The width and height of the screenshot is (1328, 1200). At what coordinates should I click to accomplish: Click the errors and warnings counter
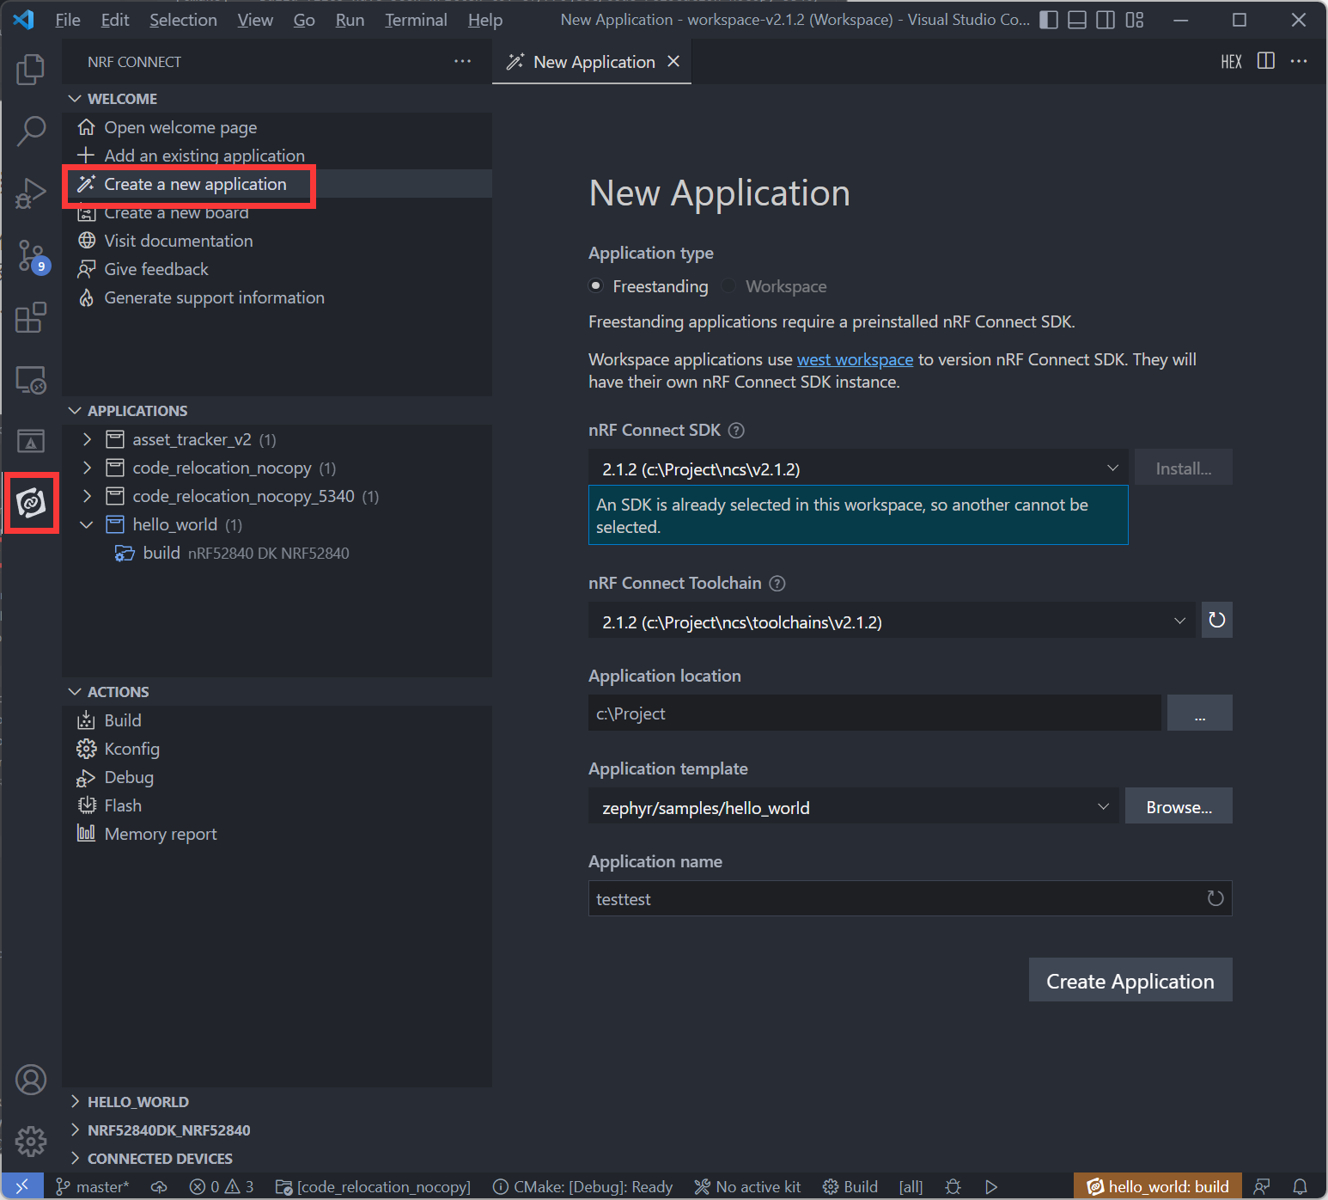(x=222, y=1186)
